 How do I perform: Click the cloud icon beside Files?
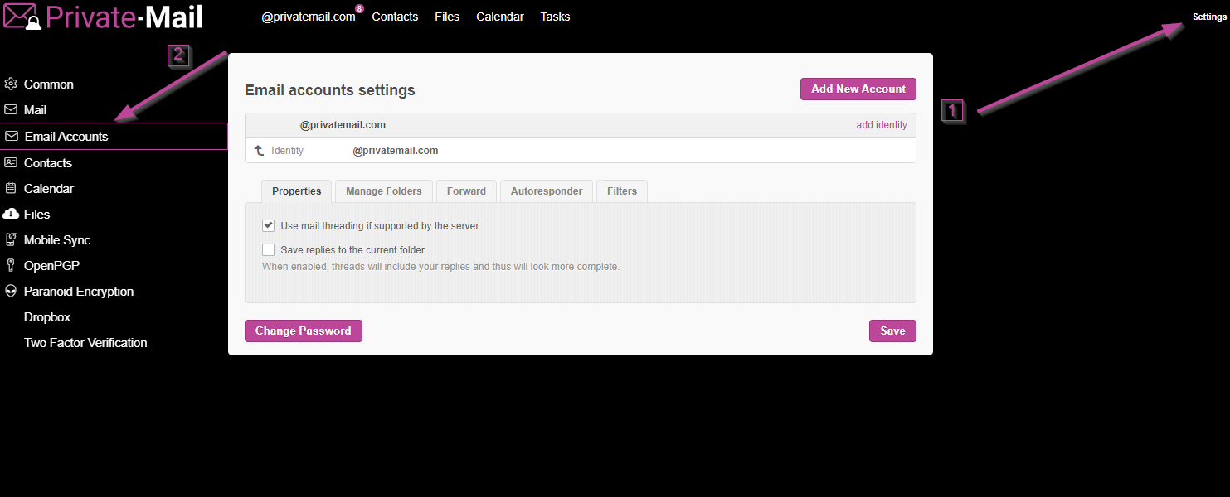11,215
